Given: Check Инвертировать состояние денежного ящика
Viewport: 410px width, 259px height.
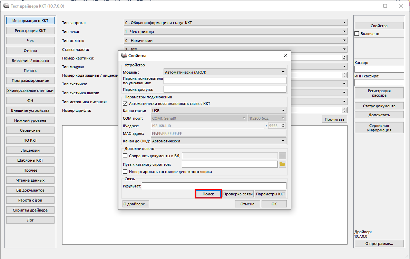Looking at the screenshot, I should click(125, 172).
